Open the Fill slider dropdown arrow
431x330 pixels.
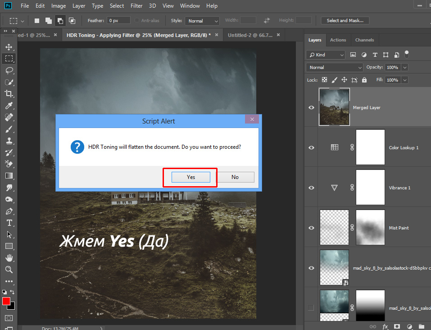point(404,80)
